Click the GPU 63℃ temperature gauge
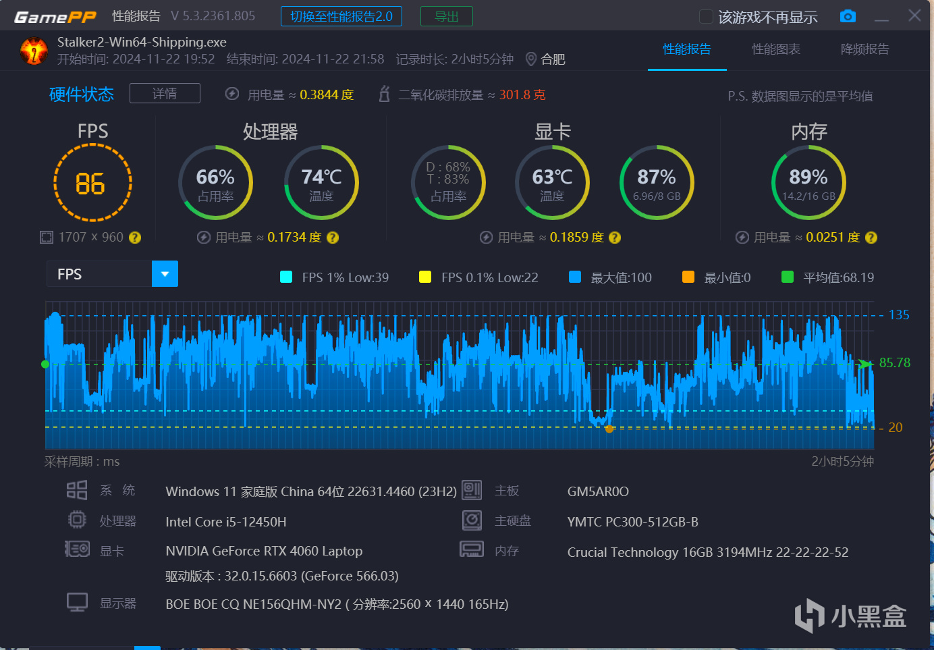Viewport: 934px width, 650px height. click(x=552, y=182)
